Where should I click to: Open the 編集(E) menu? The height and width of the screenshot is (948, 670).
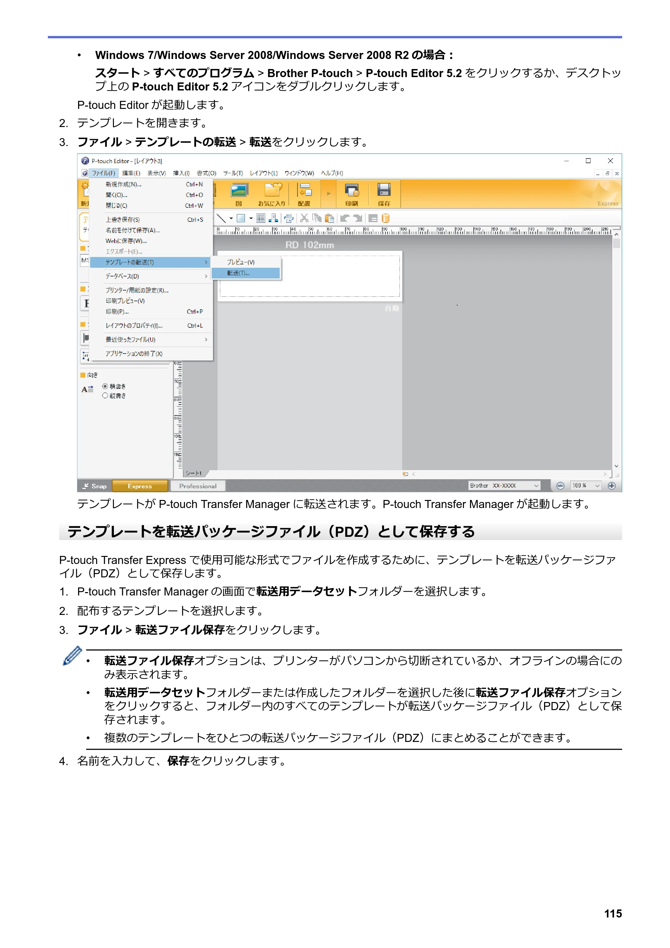[131, 174]
